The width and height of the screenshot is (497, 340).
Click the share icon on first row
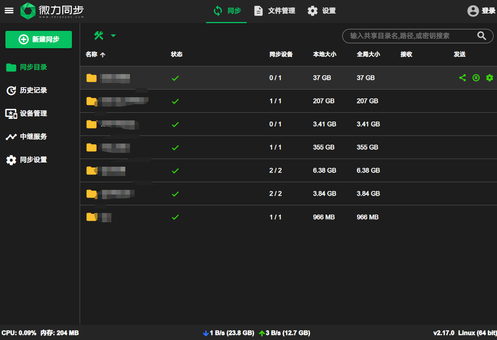tap(462, 78)
